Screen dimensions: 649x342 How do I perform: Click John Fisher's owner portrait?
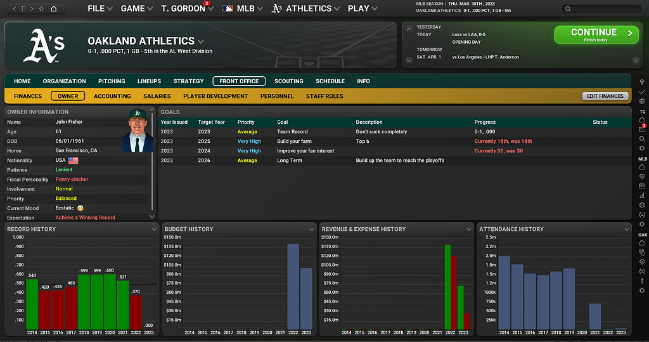click(137, 131)
